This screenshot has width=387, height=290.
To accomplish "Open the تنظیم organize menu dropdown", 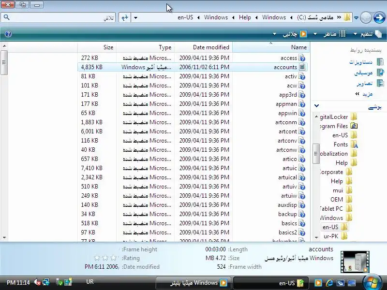I will pyautogui.click(x=355, y=34).
